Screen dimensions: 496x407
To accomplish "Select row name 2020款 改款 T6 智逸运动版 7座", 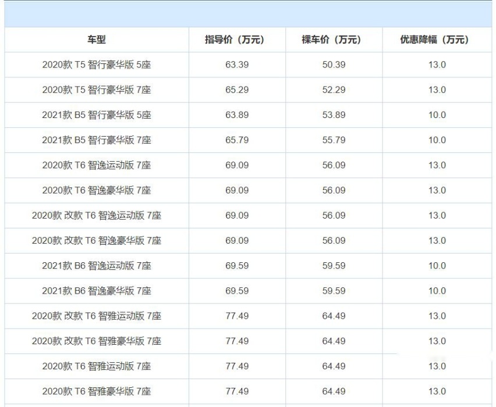I will [97, 216].
